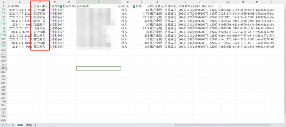Open the 交易时间 filter dropdown
This screenshot has height=127, width=286.
point(32,6)
